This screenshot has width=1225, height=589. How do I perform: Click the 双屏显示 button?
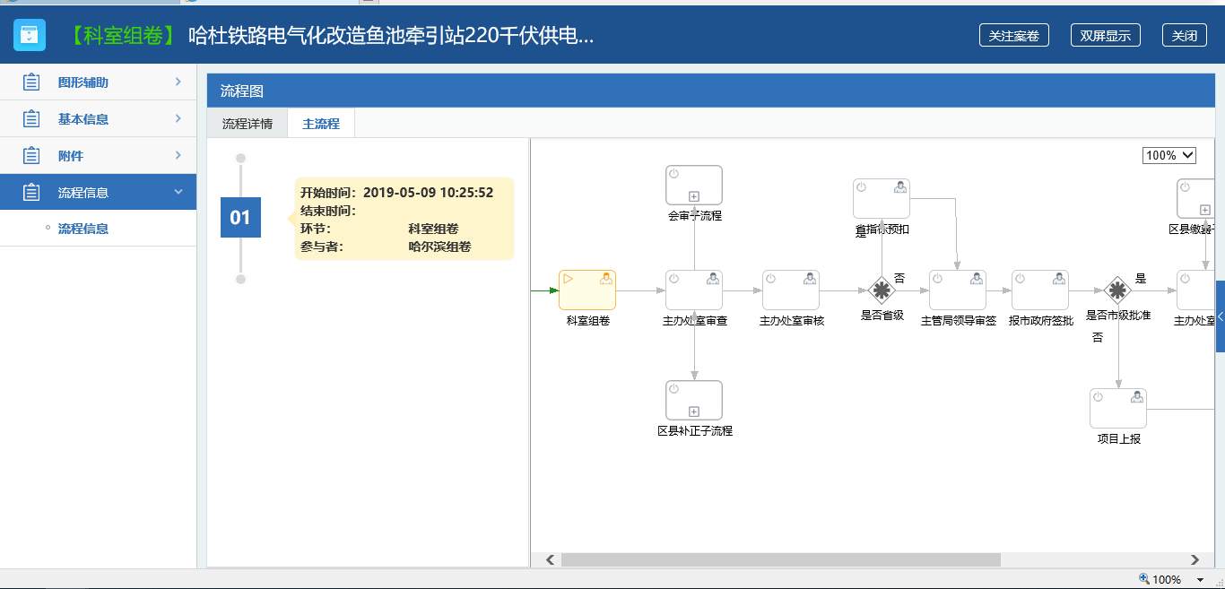tap(1105, 36)
